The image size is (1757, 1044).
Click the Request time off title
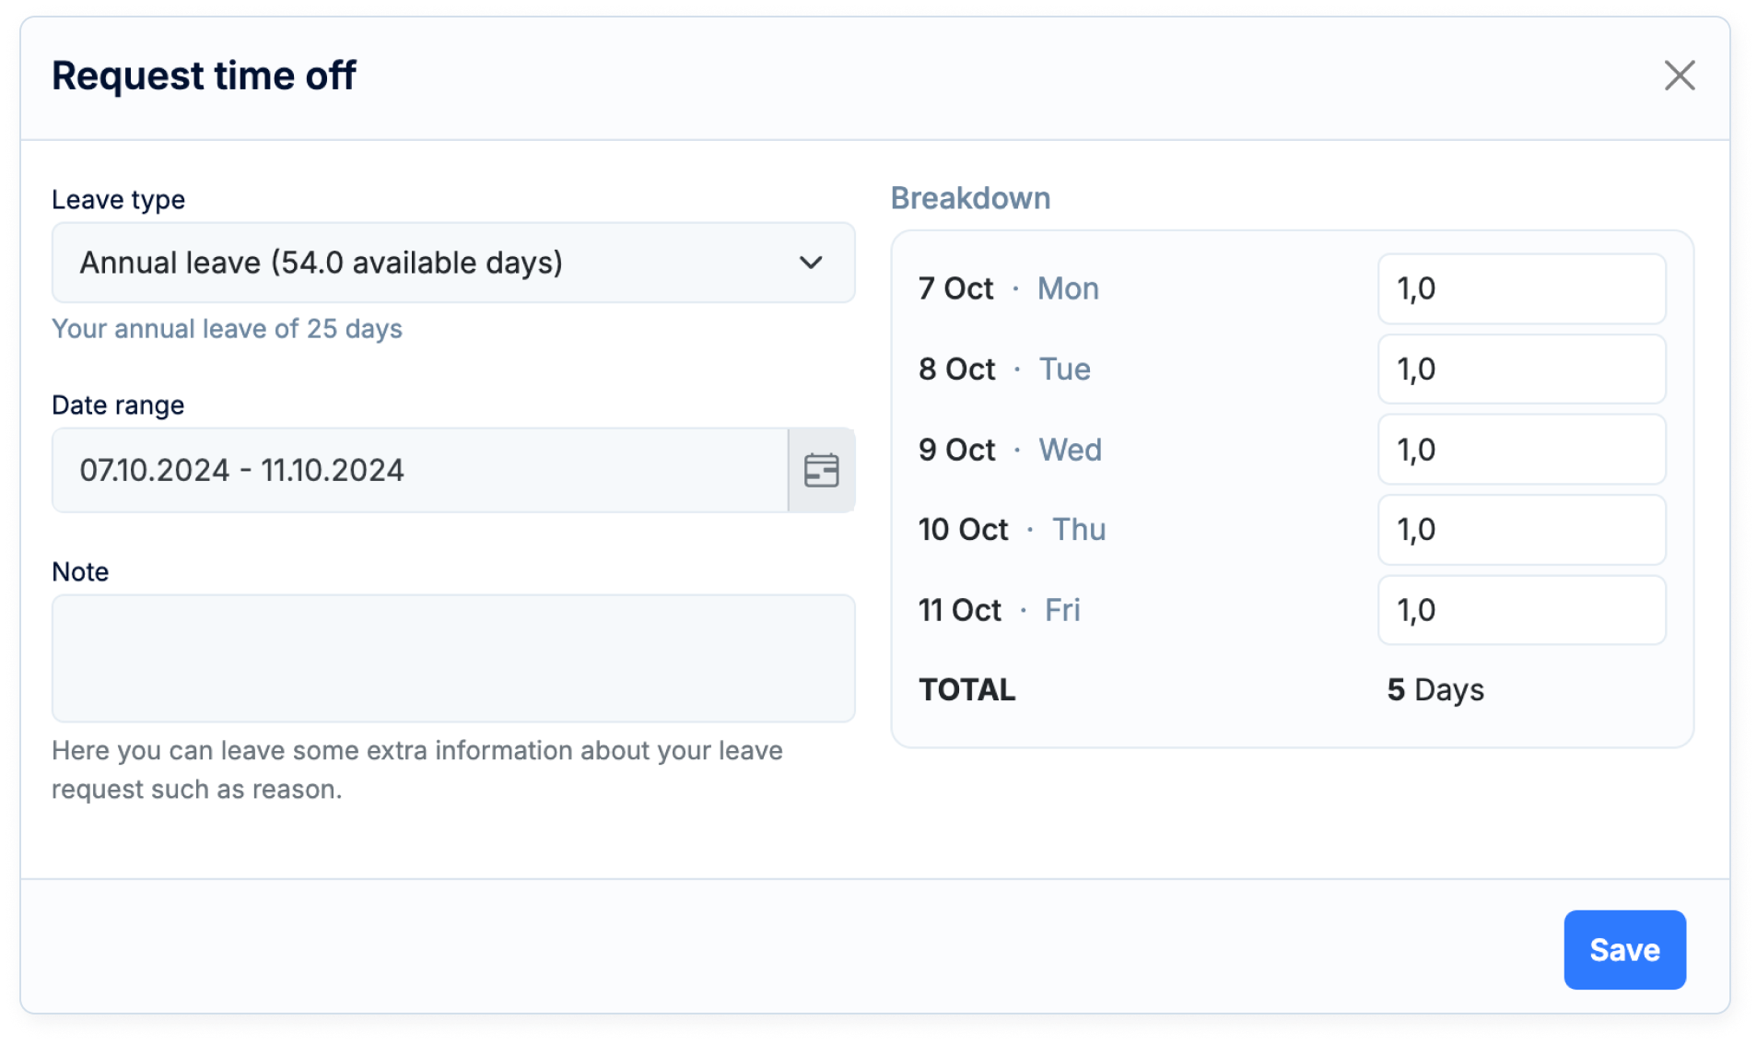204,76
